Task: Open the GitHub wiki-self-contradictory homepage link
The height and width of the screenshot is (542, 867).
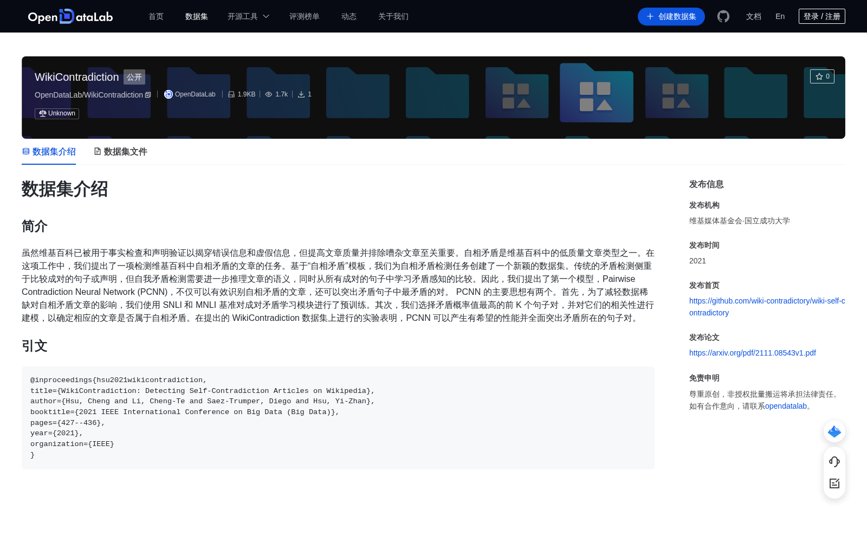Action: coord(767,307)
